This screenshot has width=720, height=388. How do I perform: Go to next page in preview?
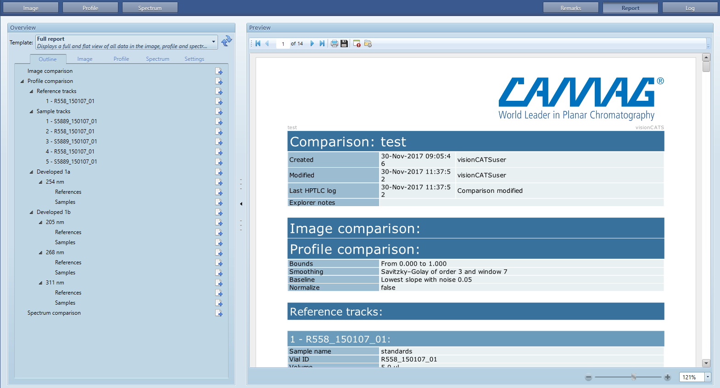click(312, 44)
